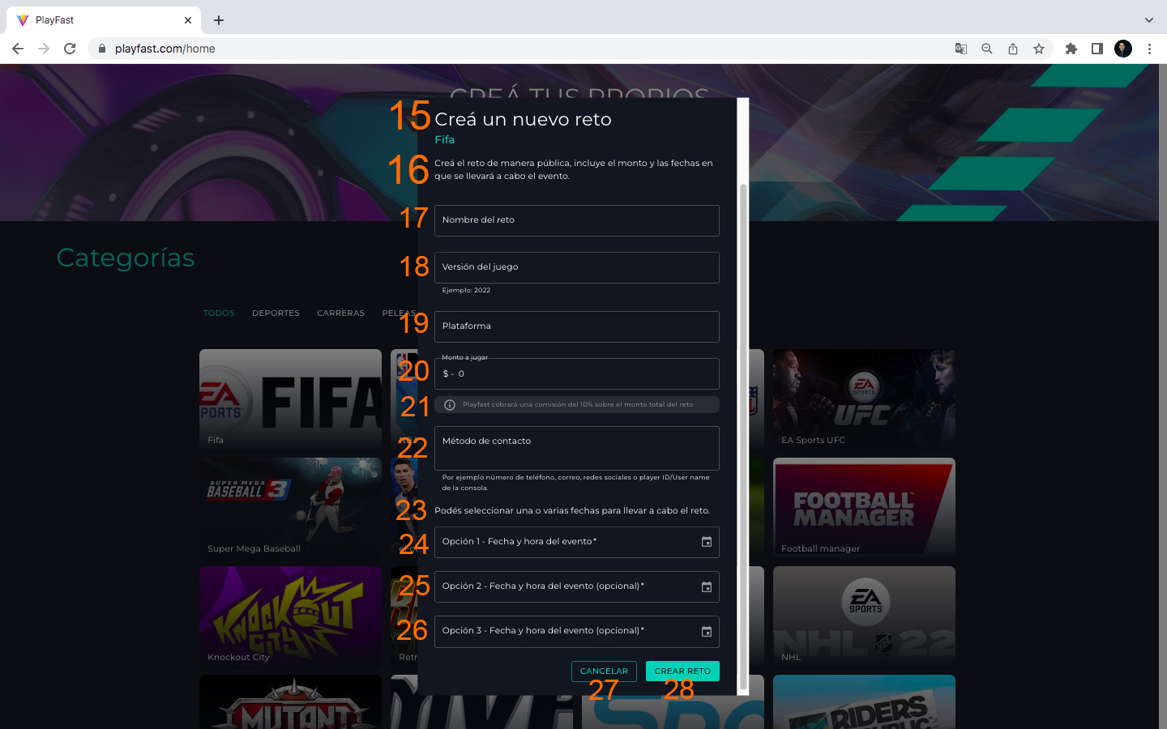
Task: Focus the Versión del juego field
Action: [x=576, y=267]
